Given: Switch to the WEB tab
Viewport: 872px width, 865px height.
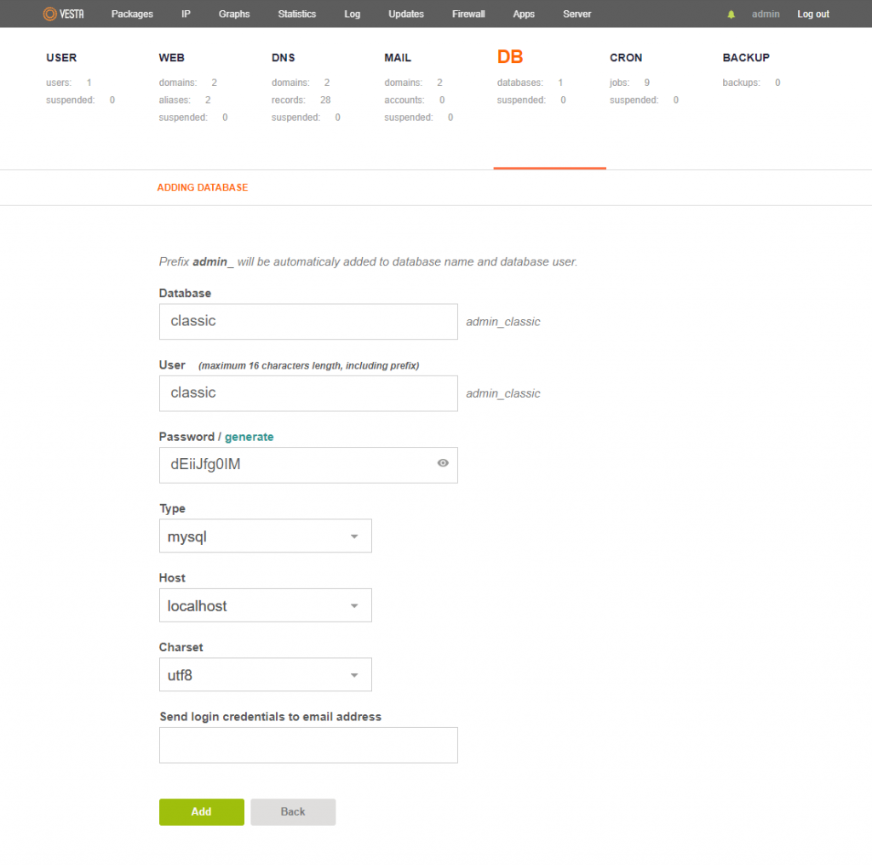Looking at the screenshot, I should (x=171, y=58).
